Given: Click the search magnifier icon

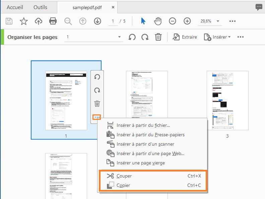Looking at the screenshot, I should click(68, 21).
